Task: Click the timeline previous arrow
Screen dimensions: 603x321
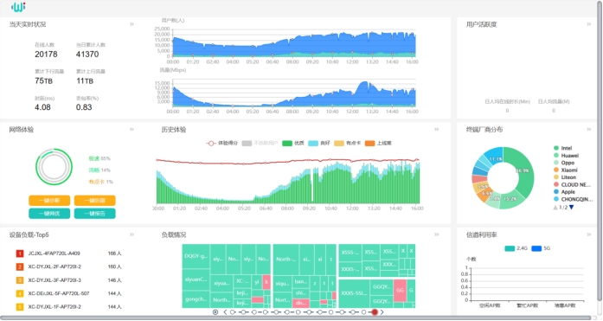Action: (x=225, y=312)
